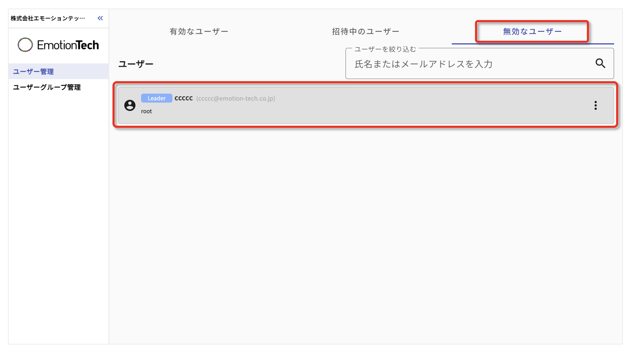Select the 無効なユーザー tab

(x=532, y=32)
